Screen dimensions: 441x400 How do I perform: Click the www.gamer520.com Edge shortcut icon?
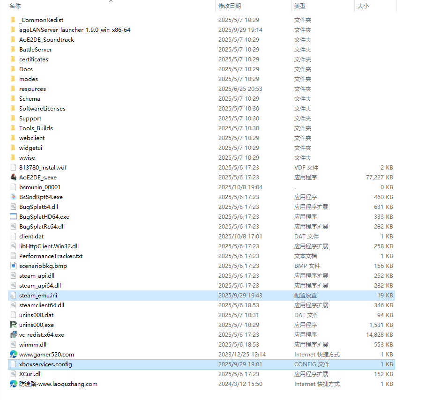pos(13,354)
